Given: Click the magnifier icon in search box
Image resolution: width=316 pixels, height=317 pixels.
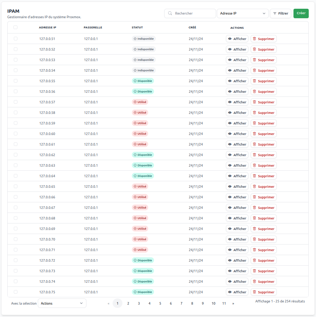Looking at the screenshot, I should pos(170,13).
